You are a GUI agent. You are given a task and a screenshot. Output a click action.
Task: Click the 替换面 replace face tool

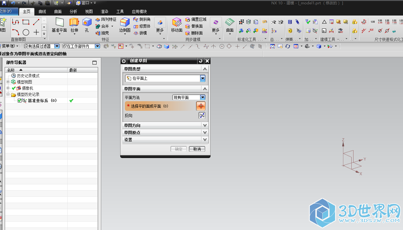[x=194, y=26]
